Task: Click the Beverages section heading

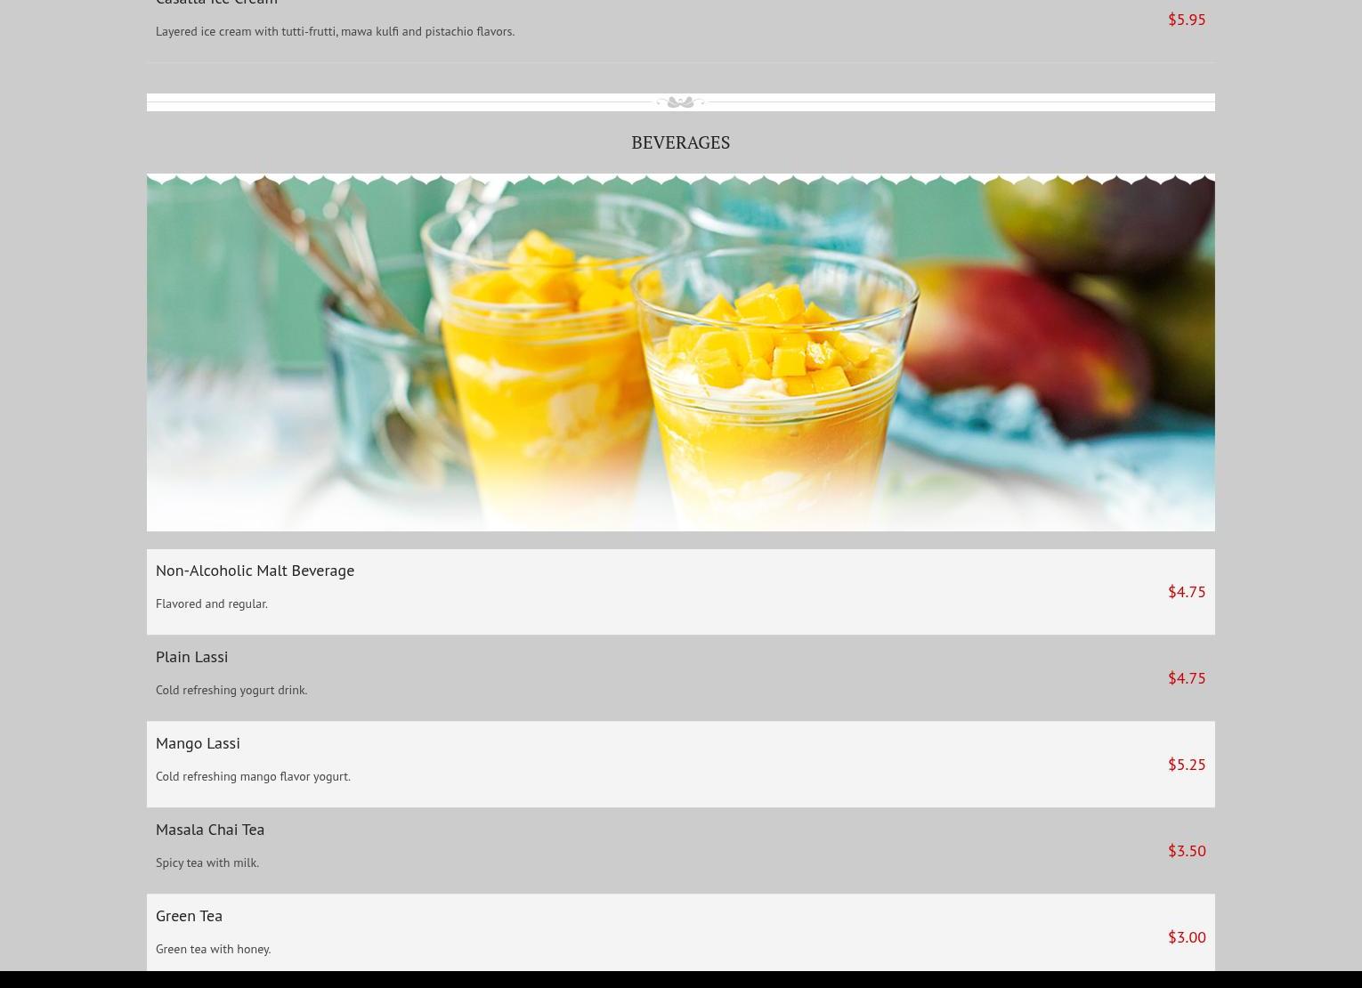Action: coord(680,142)
